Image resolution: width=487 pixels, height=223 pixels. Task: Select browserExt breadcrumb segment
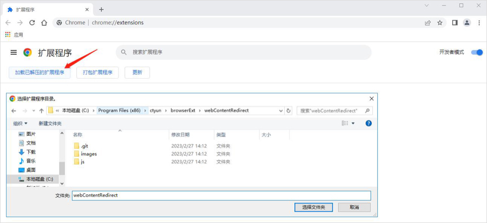pos(183,111)
